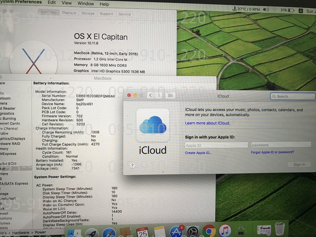Focus the password field

coord(281,145)
